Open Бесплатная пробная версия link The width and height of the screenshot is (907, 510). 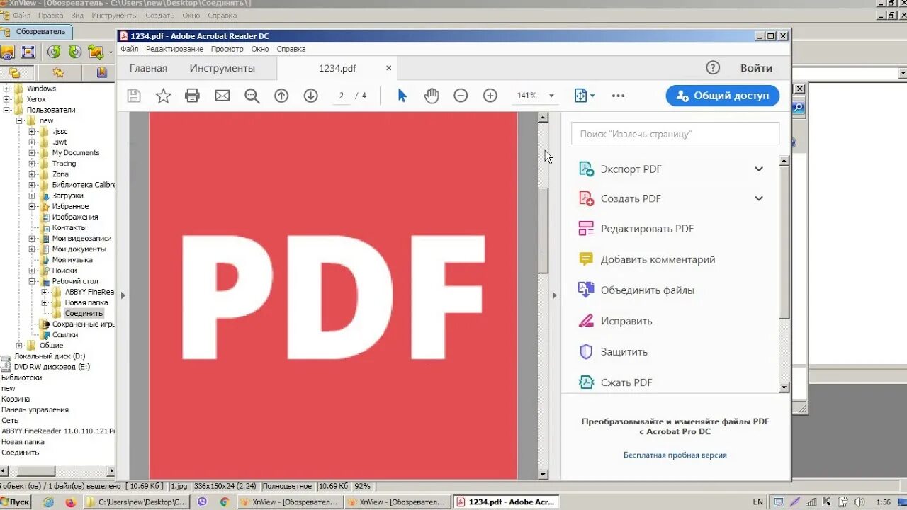coord(675,455)
